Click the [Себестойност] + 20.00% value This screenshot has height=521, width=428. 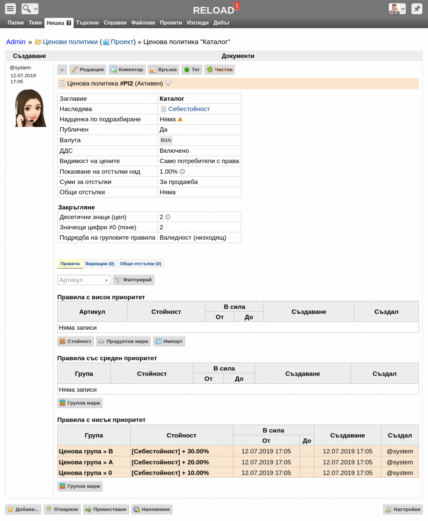[170, 462]
